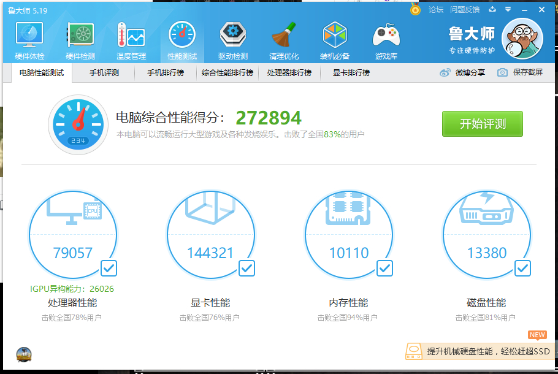This screenshot has width=558, height=374.
Task: Click the 内存性能 label
Action: coord(348,303)
